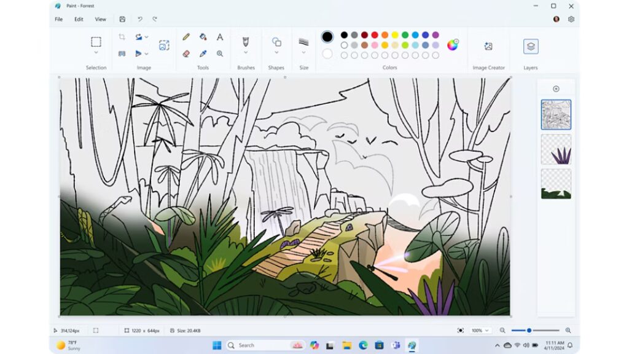
Task: Select the purple plant layer thumbnail
Action: point(556,149)
